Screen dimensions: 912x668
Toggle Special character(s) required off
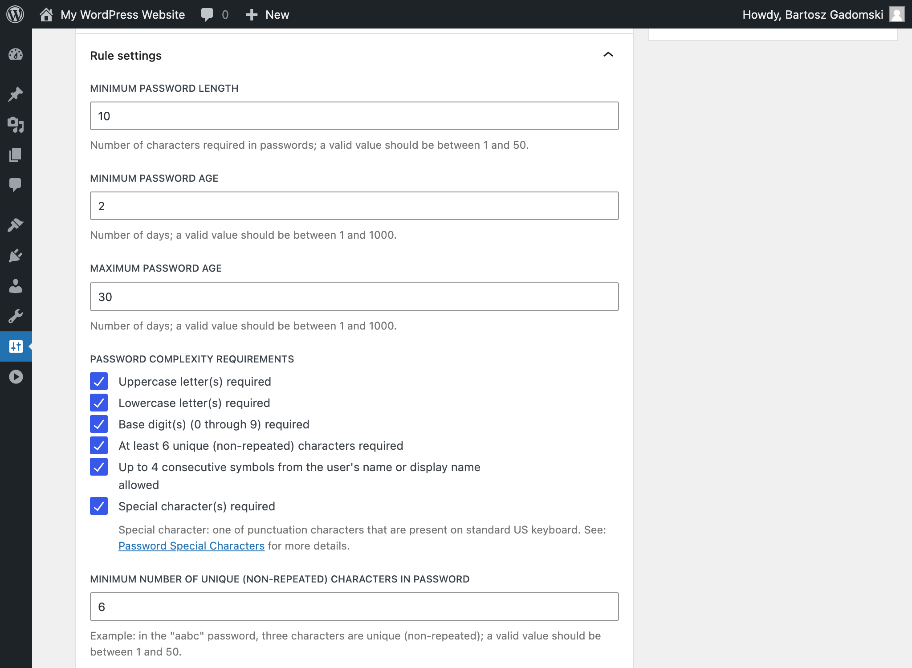pyautogui.click(x=99, y=506)
